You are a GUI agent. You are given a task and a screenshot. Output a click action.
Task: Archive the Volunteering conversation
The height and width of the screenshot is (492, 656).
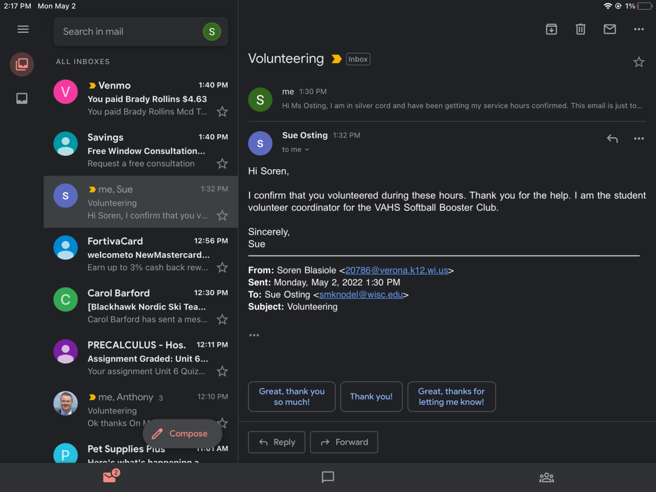[551, 29]
